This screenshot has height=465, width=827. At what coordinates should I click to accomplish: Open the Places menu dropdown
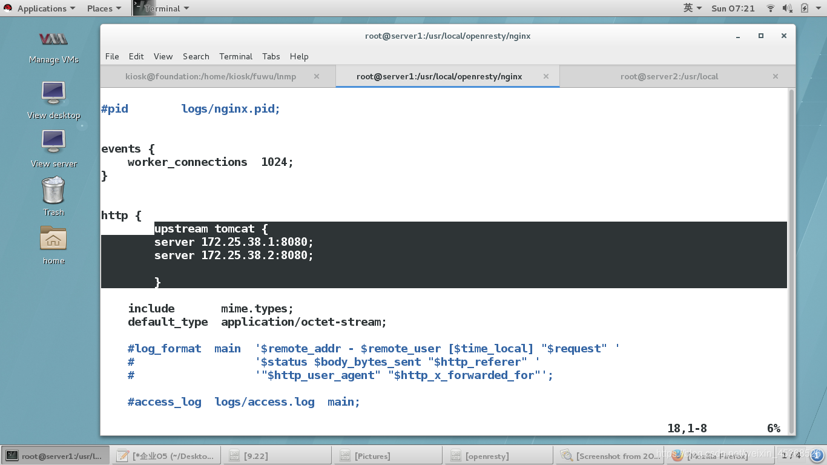click(104, 8)
